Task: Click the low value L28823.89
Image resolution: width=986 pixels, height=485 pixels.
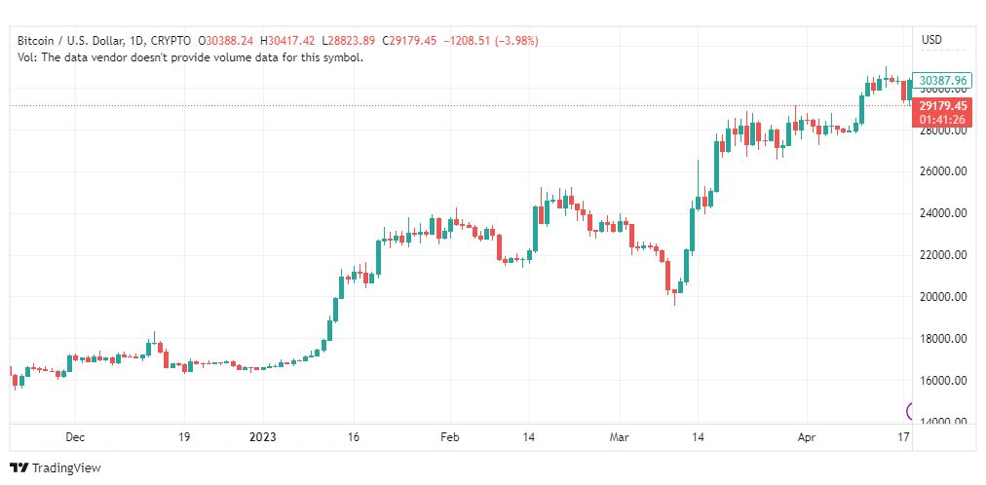Action: tap(352, 41)
